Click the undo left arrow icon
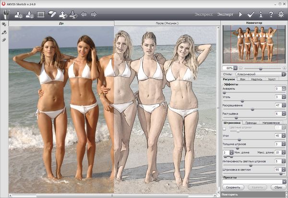This screenshot has height=198, width=288. point(84,14)
